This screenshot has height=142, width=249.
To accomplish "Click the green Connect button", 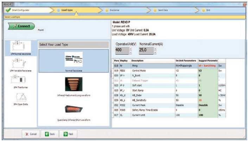I will [21, 26].
